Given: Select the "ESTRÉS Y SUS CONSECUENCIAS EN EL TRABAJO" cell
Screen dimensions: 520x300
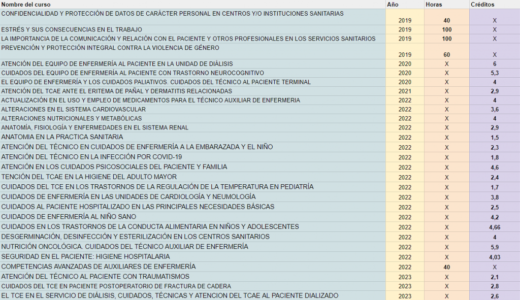Looking at the screenshot, I should 72,29.
